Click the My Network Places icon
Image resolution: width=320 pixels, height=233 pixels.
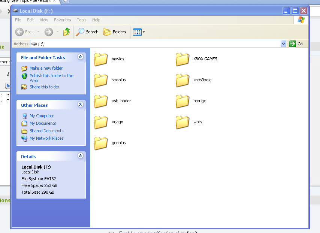pyautogui.click(x=24, y=139)
